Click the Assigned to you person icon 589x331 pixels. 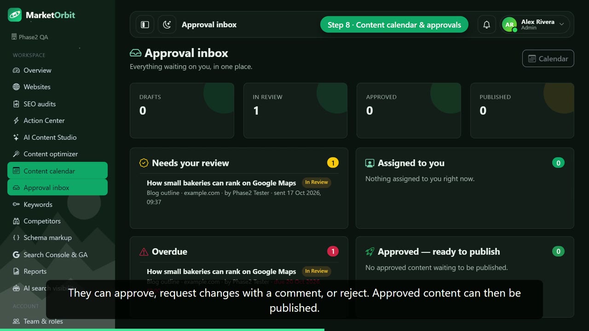370,163
